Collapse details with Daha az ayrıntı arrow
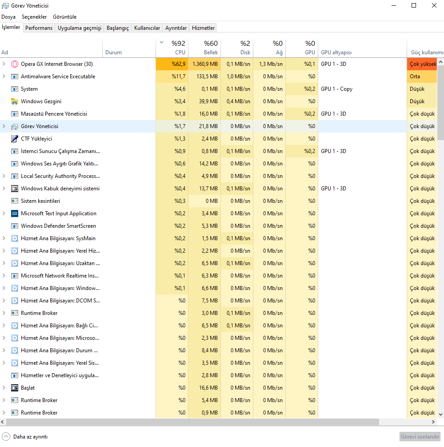The image size is (444, 447). coord(6,437)
